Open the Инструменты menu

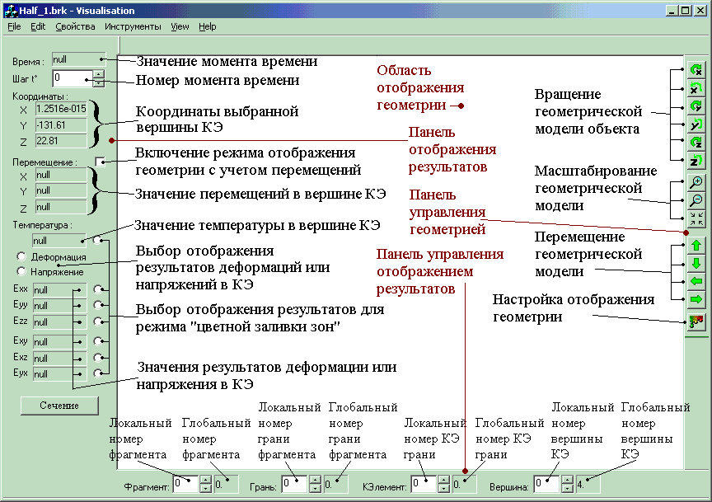tap(133, 27)
